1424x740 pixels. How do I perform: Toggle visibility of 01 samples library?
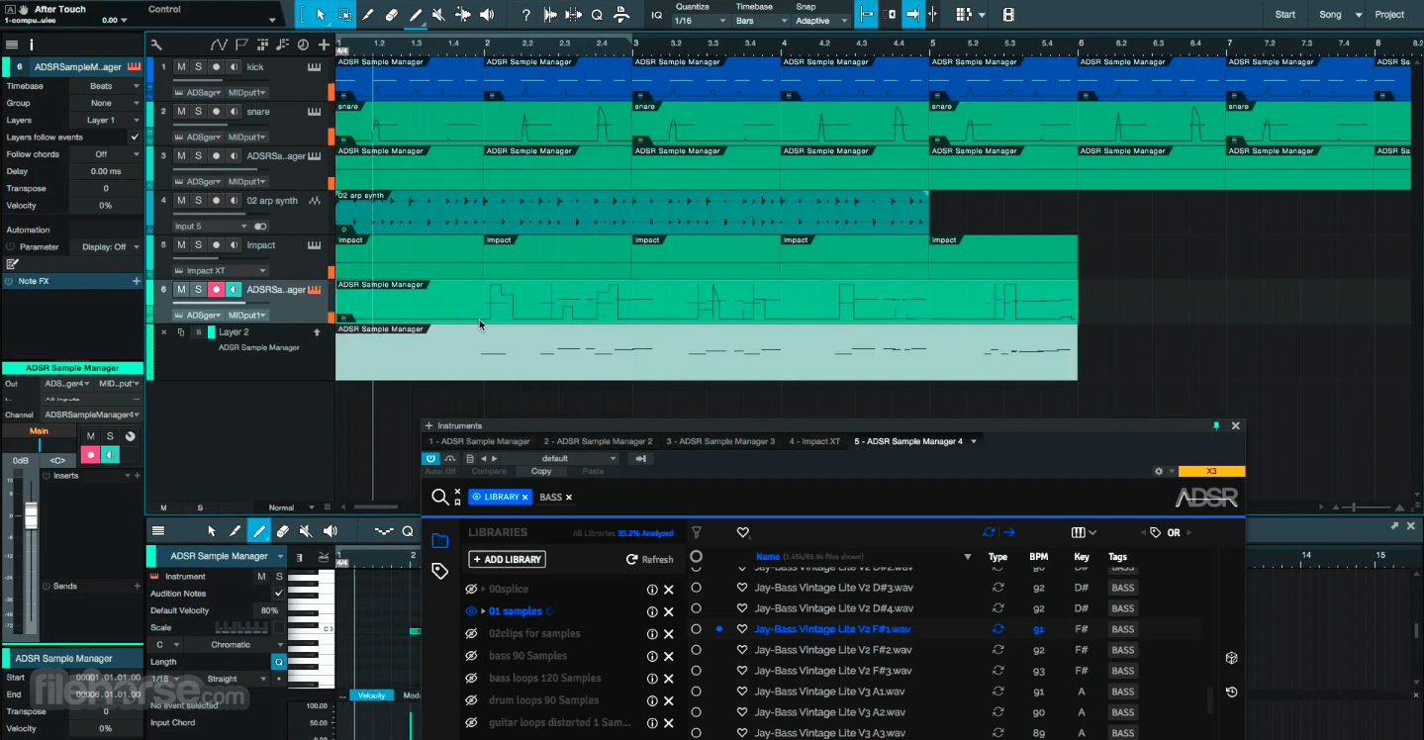pos(472,611)
